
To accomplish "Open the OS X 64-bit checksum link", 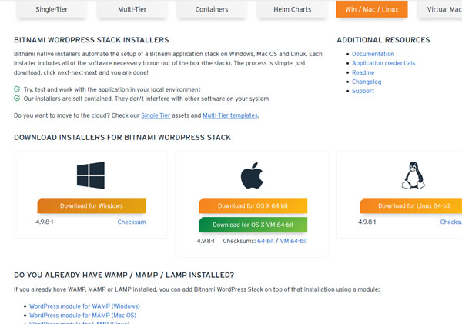I will point(266,241).
